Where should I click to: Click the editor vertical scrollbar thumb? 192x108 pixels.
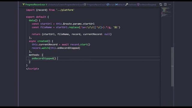pos(172,67)
